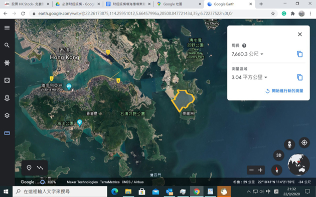Reload the Google Earth page

23,13
